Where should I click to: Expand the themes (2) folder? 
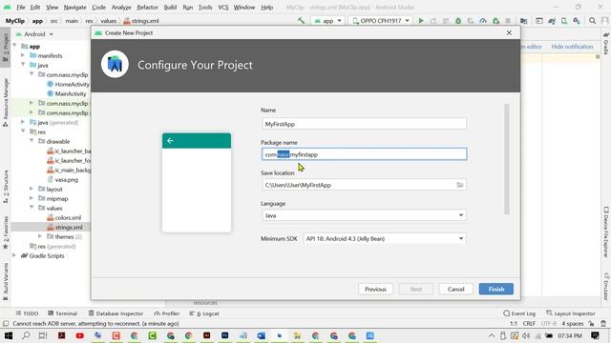pos(40,236)
